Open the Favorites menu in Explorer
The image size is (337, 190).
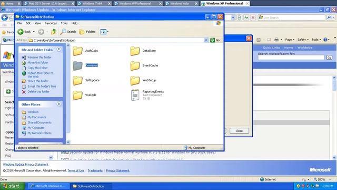pos(51,23)
